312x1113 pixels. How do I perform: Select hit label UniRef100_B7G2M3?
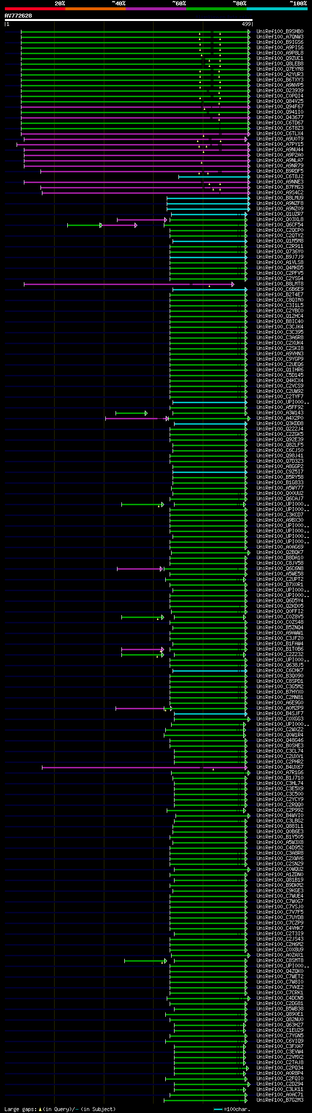point(280,1100)
